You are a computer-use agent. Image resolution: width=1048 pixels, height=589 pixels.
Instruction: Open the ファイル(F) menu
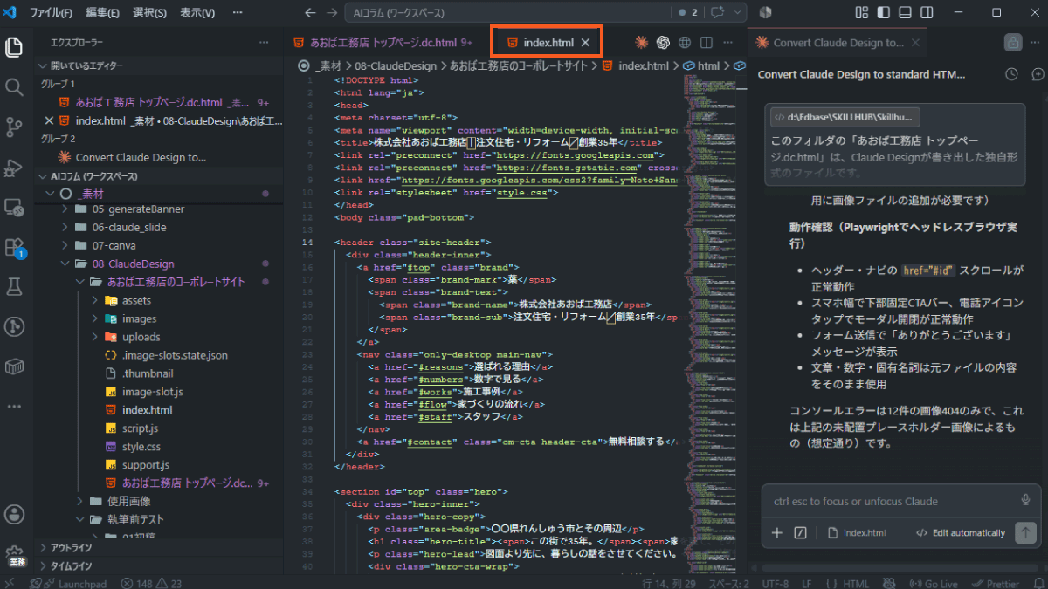(52, 13)
